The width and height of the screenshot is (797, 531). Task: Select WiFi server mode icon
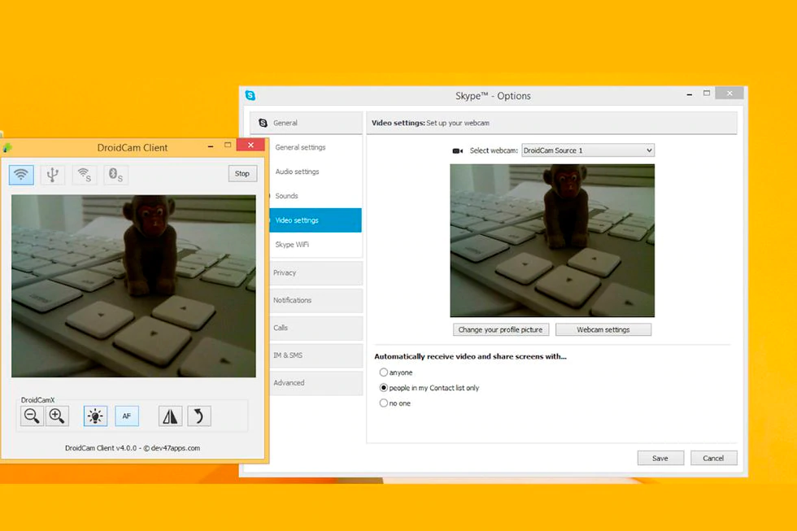[x=84, y=174]
